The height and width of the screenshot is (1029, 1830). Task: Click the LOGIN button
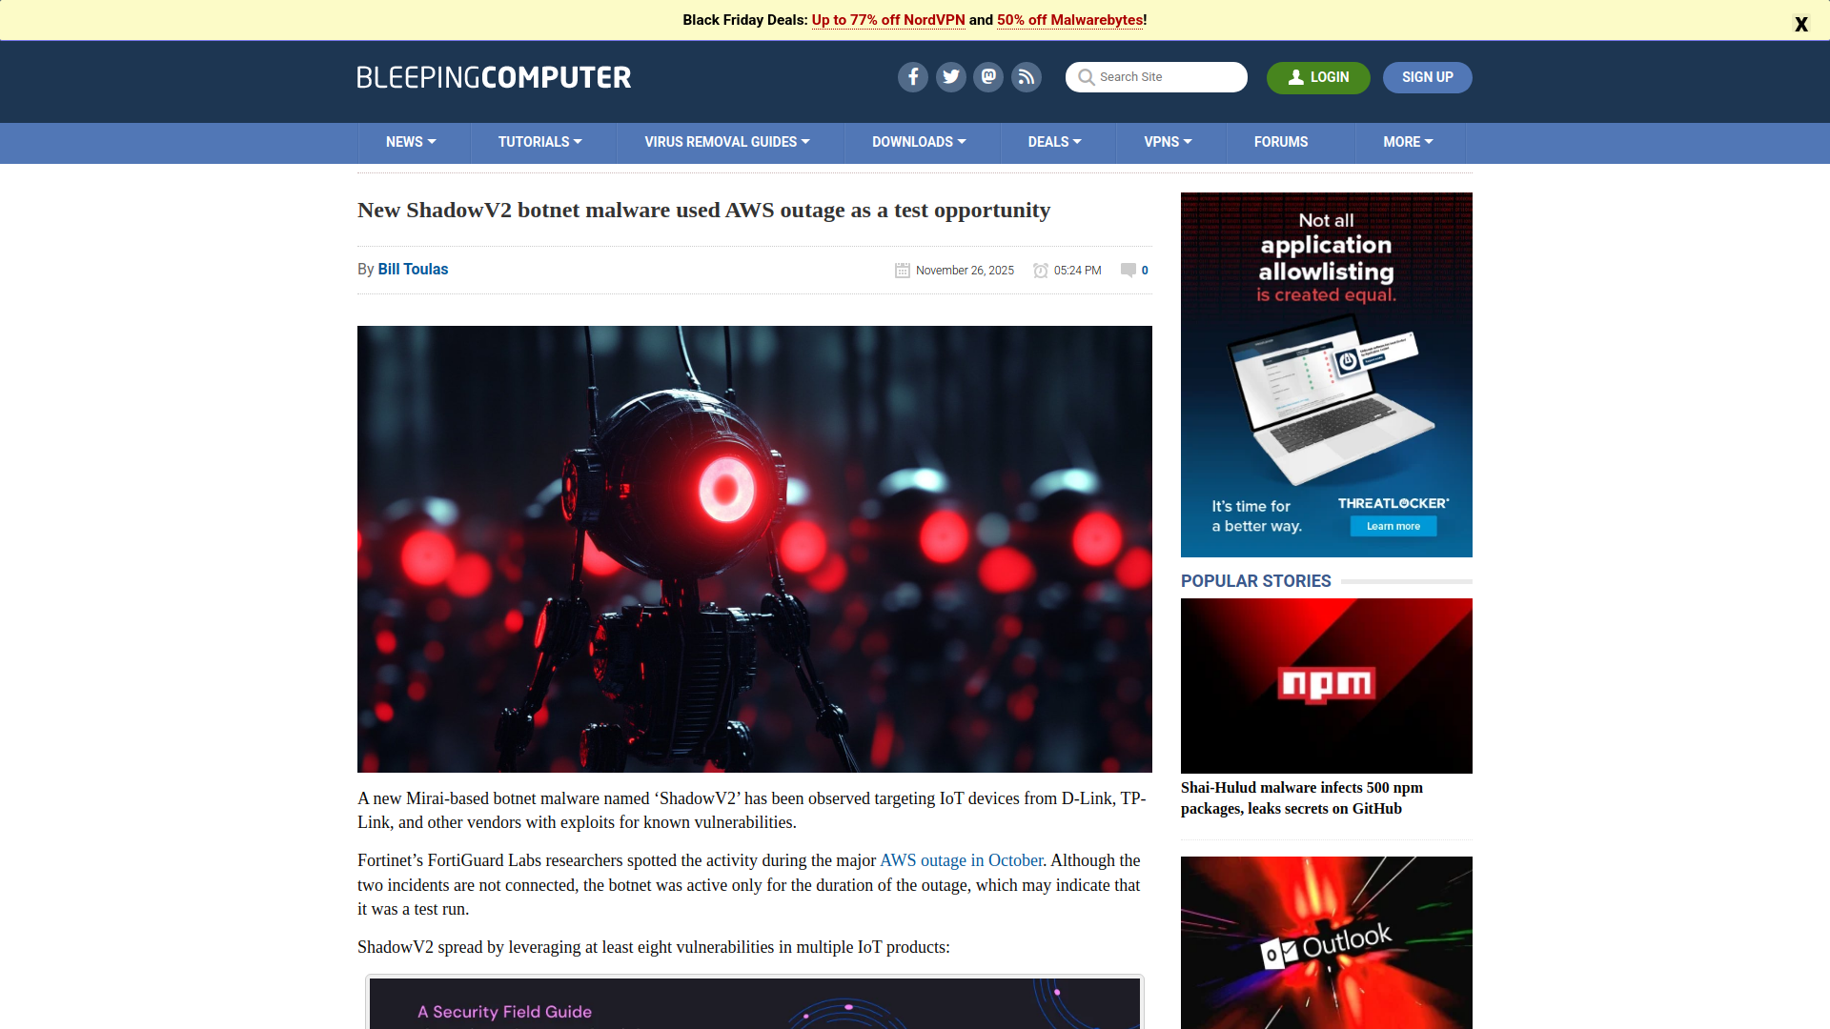coord(1317,77)
